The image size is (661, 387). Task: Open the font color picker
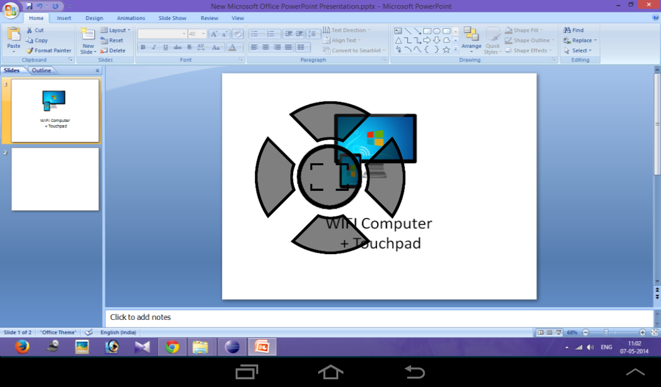point(234,47)
